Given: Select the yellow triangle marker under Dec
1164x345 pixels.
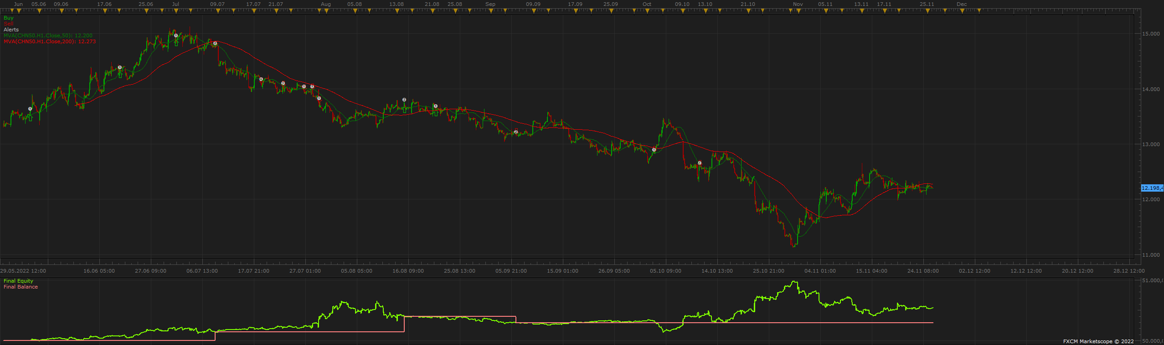Looking at the screenshot, I should [962, 11].
